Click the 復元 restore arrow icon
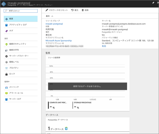This screenshot has width=159, height=134. (x=72, y=10)
